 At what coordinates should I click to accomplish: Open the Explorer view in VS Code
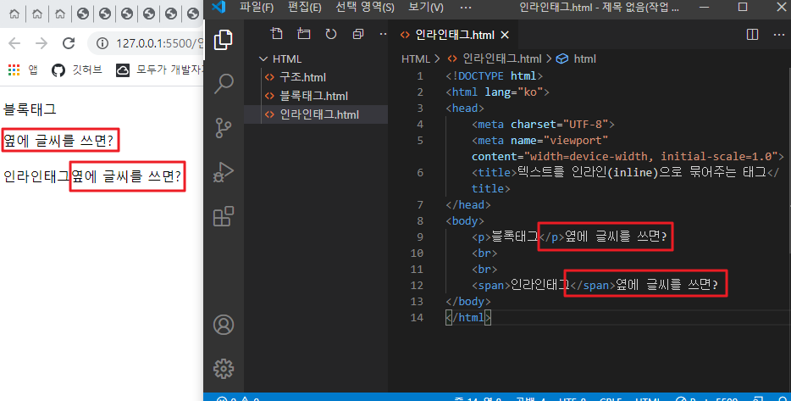pyautogui.click(x=224, y=39)
